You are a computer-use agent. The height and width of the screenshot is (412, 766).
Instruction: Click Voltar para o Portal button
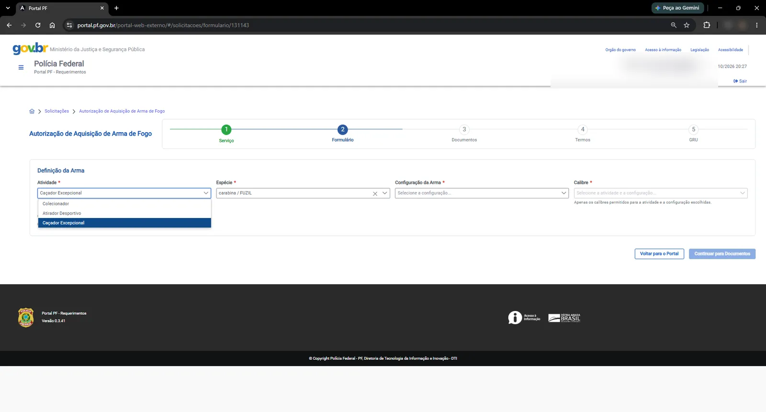coord(659,254)
